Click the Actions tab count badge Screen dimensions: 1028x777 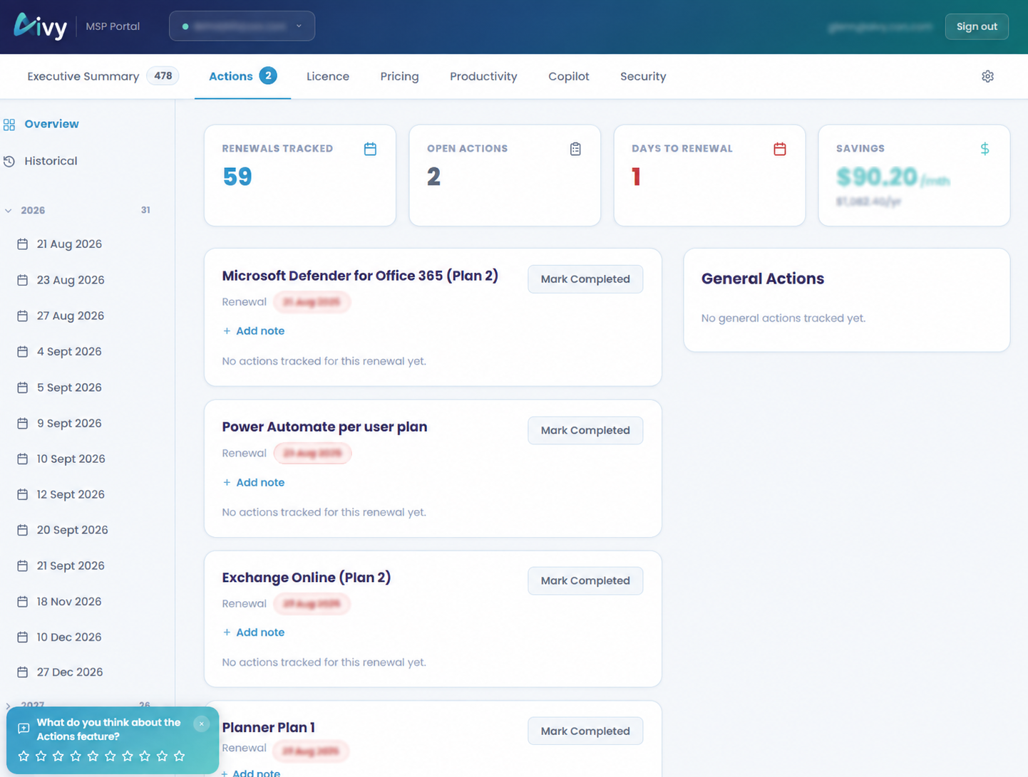(268, 75)
